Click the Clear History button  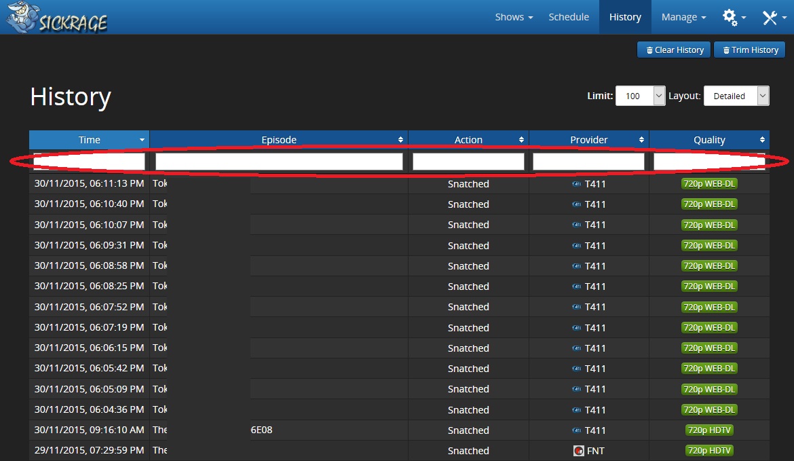(x=674, y=50)
